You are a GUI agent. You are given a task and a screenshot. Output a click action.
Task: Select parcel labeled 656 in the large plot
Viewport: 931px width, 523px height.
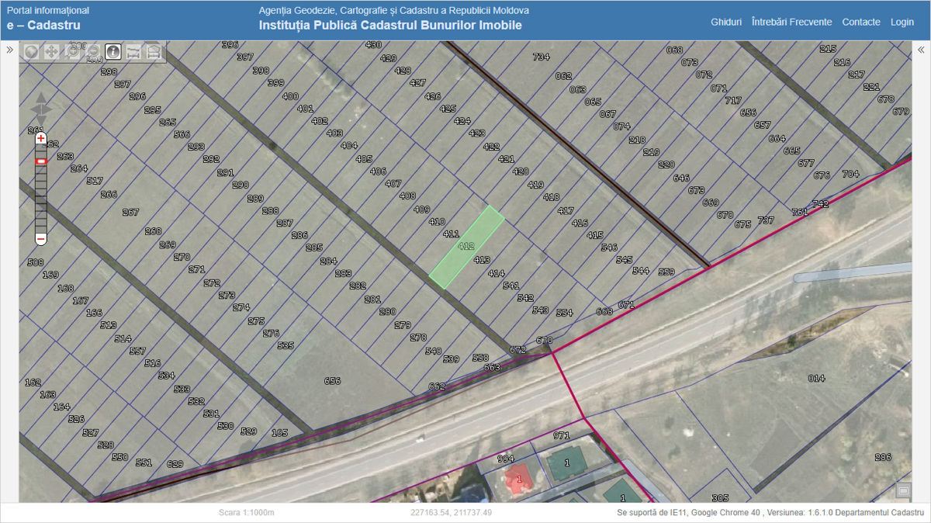tap(332, 381)
